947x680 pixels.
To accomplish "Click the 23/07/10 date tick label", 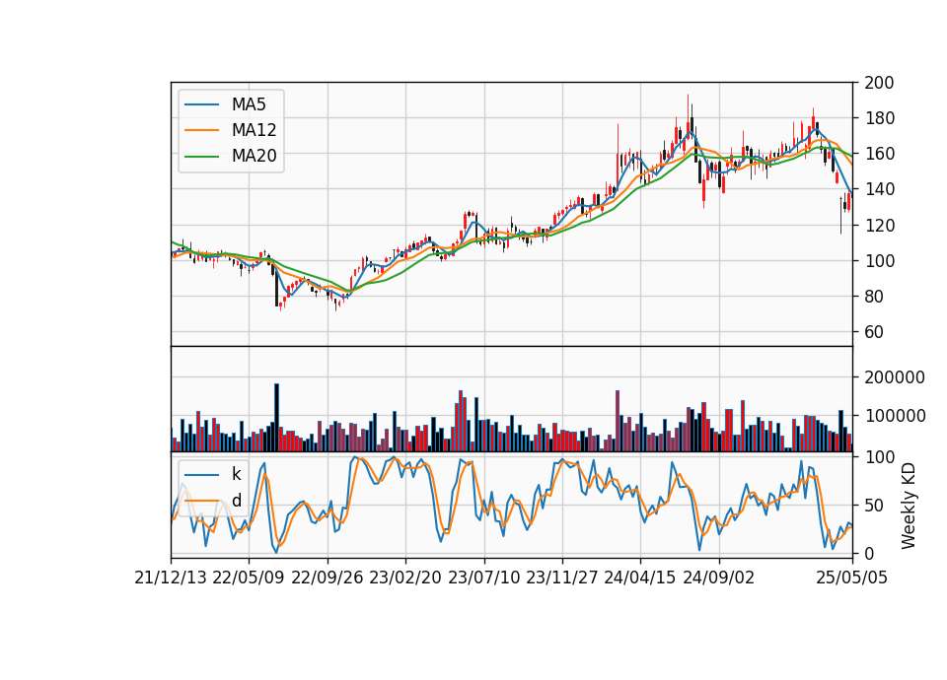I will (x=483, y=578).
